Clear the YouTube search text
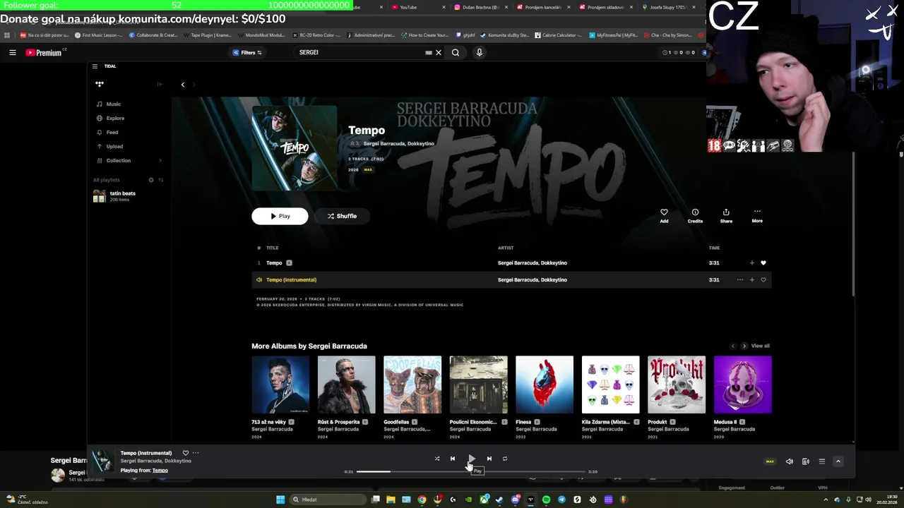 [438, 52]
